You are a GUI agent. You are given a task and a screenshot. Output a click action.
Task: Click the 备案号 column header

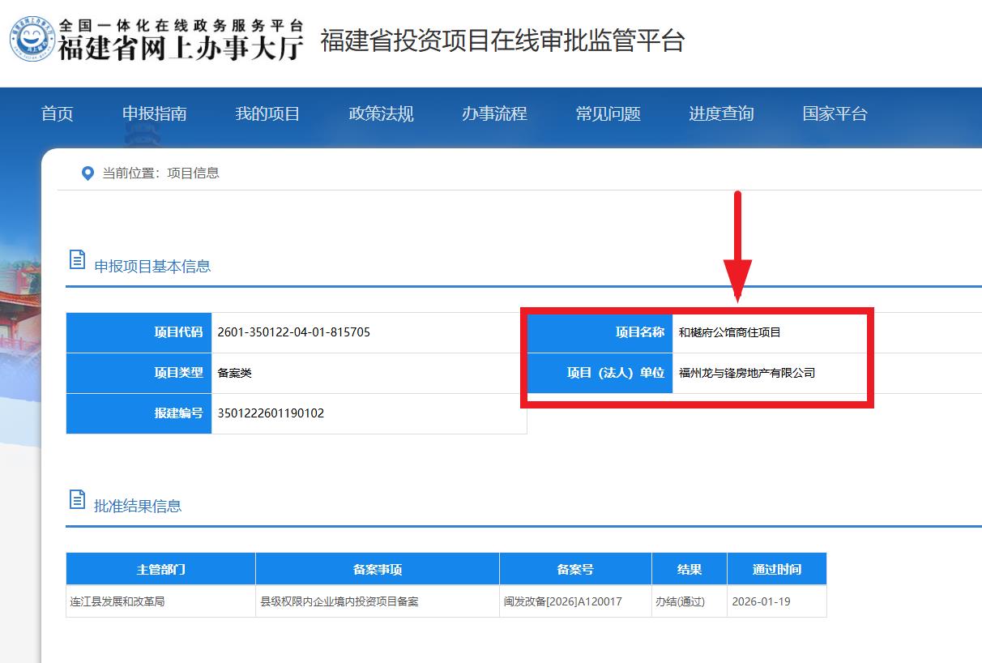[x=575, y=569]
